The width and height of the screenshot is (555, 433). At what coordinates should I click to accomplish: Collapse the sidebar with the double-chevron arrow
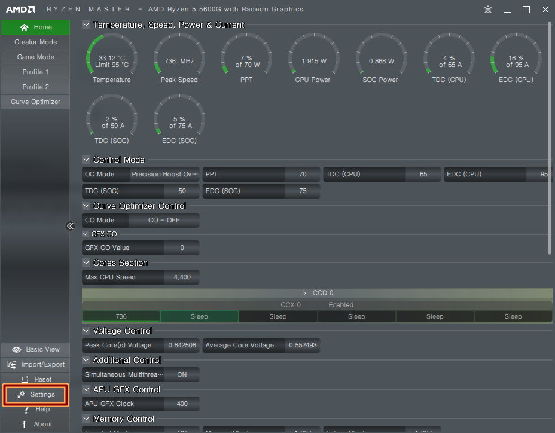pyautogui.click(x=70, y=226)
